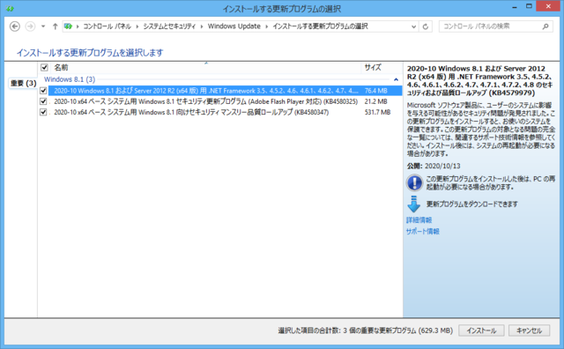Click the Windows Update icon in address bar
The width and height of the screenshot is (564, 349).
pos(68,26)
